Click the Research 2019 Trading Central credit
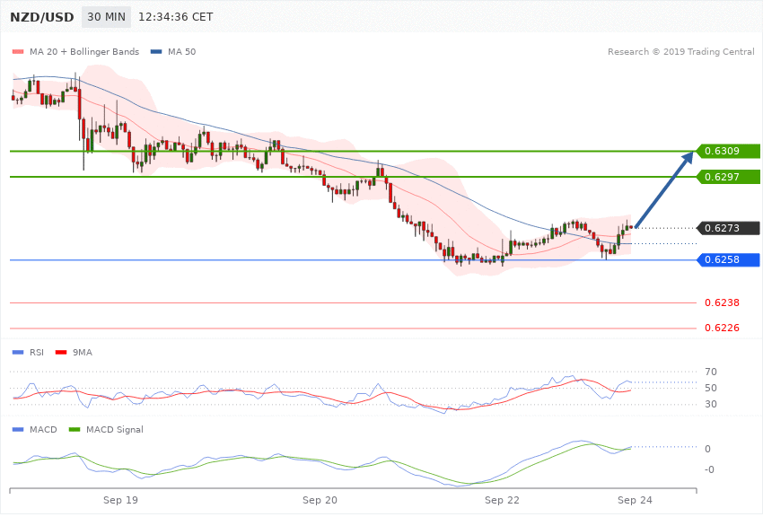 click(x=680, y=51)
